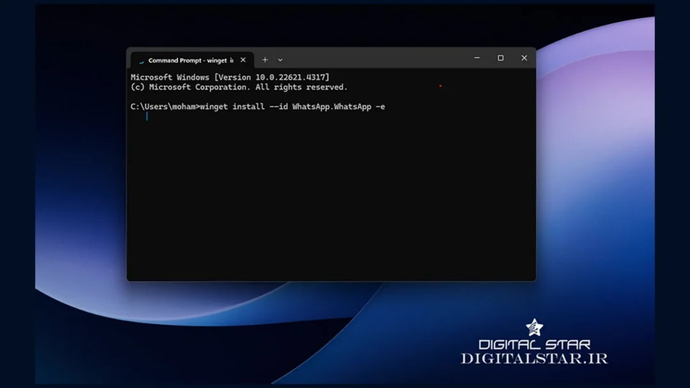The image size is (690, 388).
Task: Click the spinner icon on the Command Prompt tab
Action: 141,61
